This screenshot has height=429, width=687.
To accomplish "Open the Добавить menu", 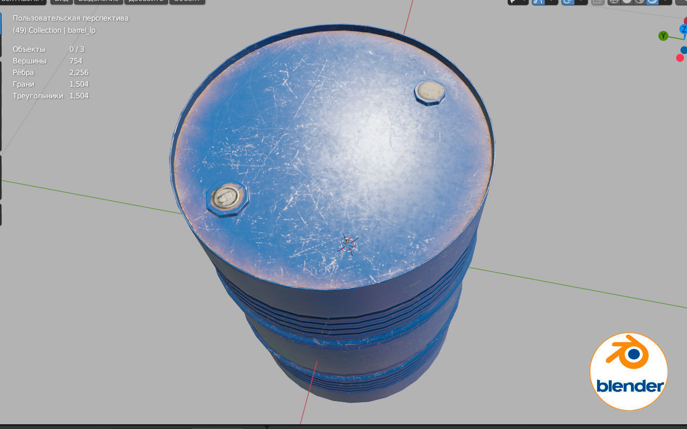I will point(147,2).
